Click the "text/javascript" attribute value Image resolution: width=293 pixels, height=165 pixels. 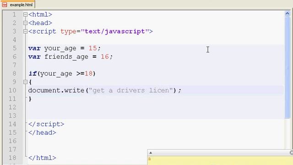pos(115,31)
